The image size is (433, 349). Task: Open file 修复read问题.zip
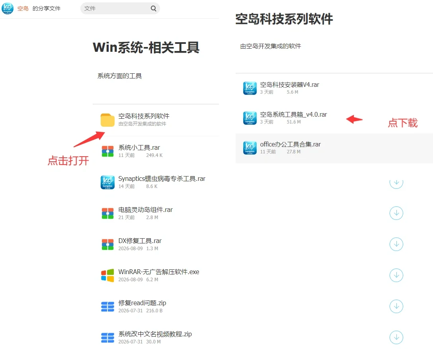142,303
